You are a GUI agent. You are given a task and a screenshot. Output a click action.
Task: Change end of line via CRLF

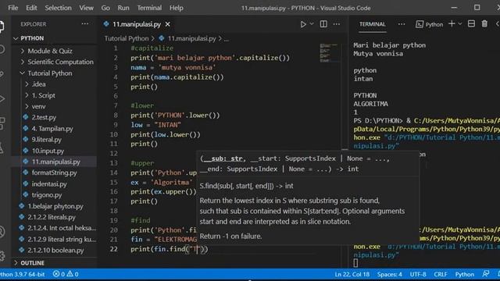tap(441, 274)
